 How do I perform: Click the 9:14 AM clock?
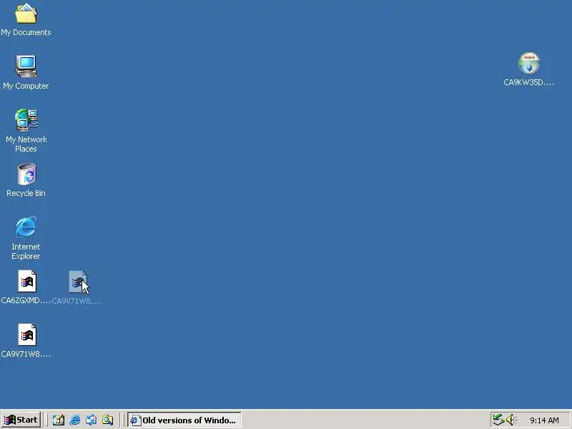click(544, 420)
